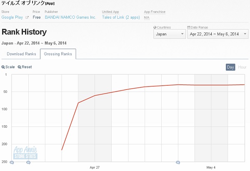Open external link icon beside Google Play

pos(27,17)
